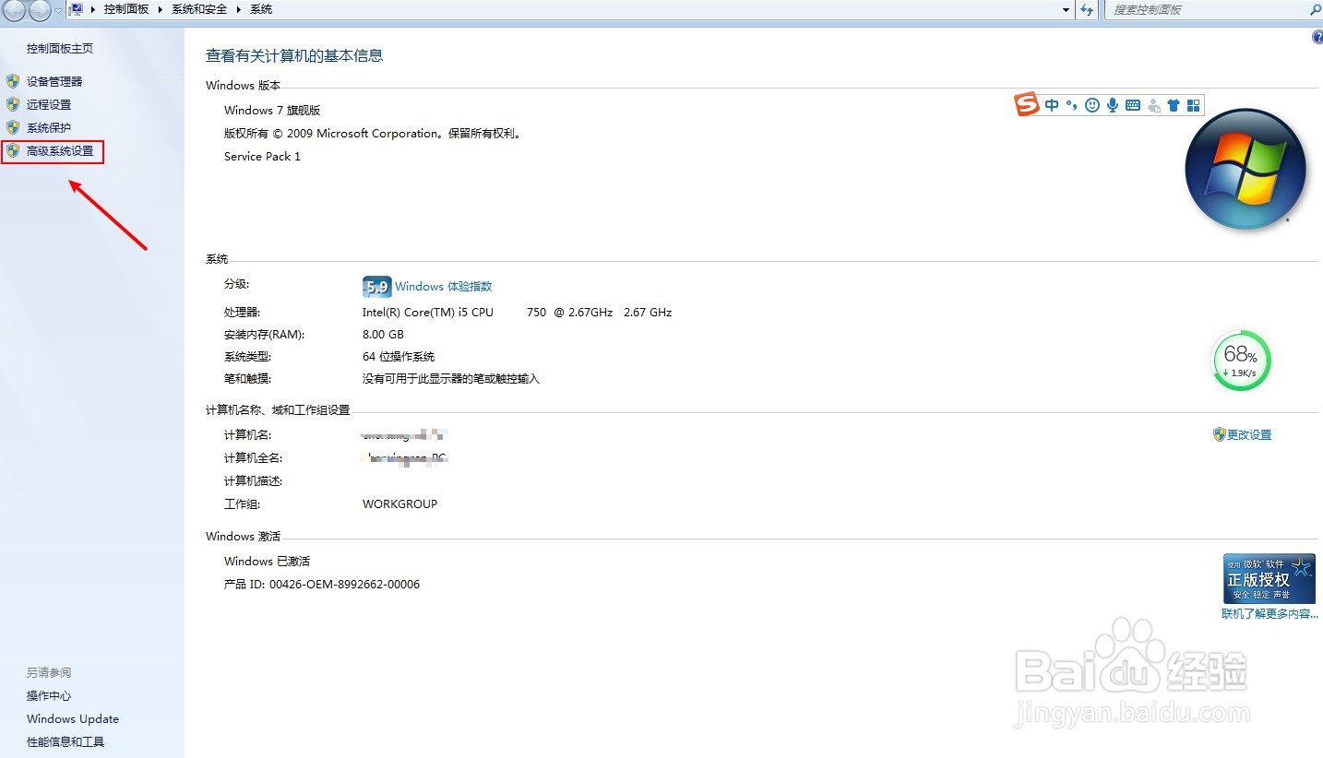Click the 64 位操作系统 system type value
The image size is (1323, 758).
pos(399,356)
